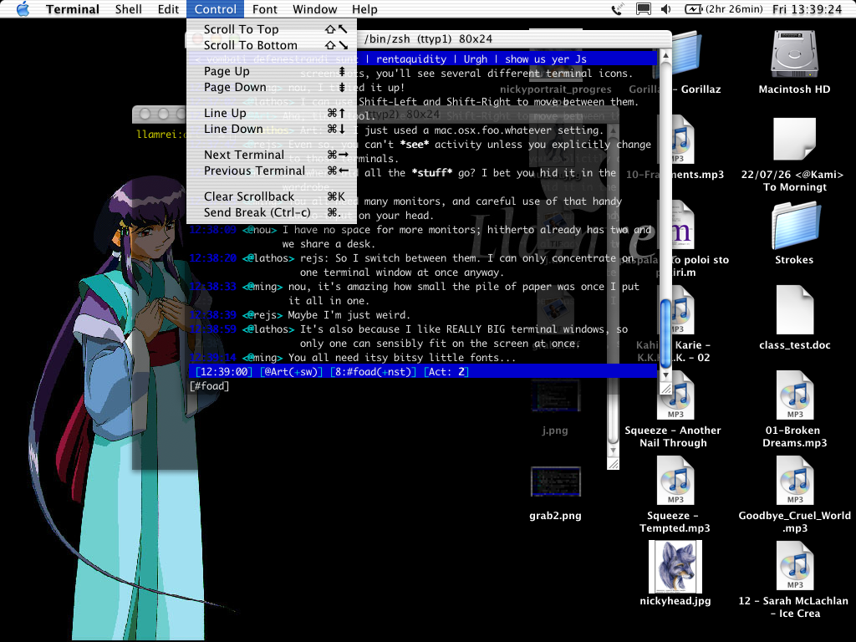Choose Scroll To Bottom

pos(272,45)
